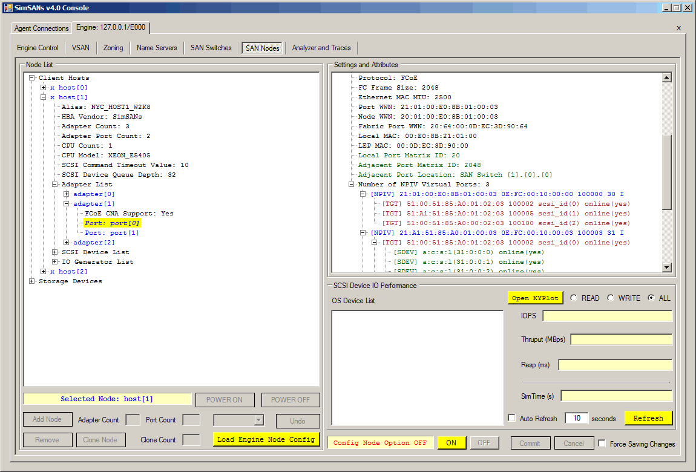Expand the host[0] tree node
Screen dimensions: 696x472
[x=44, y=88]
